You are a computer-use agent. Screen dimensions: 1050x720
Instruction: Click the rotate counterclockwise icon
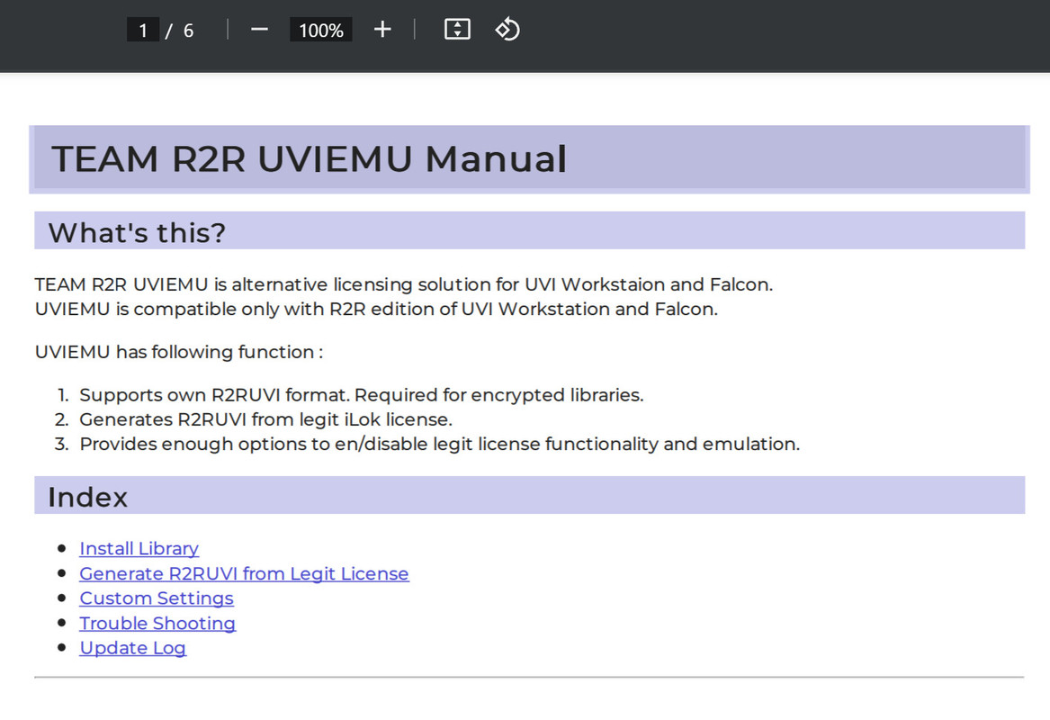tap(507, 30)
